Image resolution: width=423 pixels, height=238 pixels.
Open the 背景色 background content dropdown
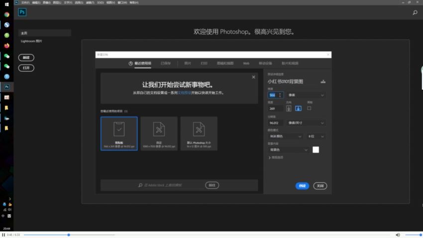click(288, 150)
